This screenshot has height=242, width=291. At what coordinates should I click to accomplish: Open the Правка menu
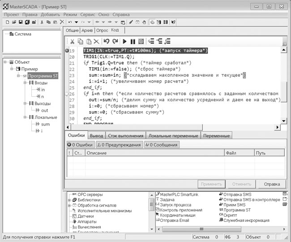pyautogui.click(x=30, y=14)
